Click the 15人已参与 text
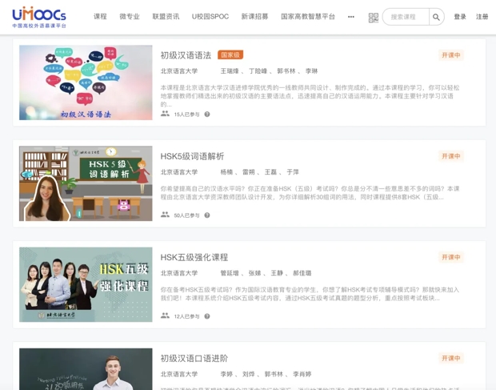The width and height of the screenshot is (496, 390). [186, 115]
